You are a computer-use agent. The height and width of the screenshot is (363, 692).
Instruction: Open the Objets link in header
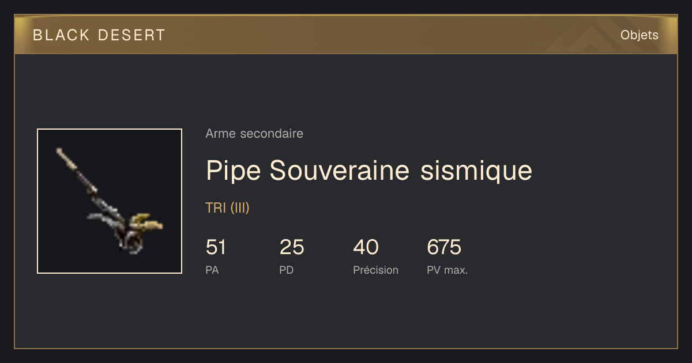(x=639, y=35)
